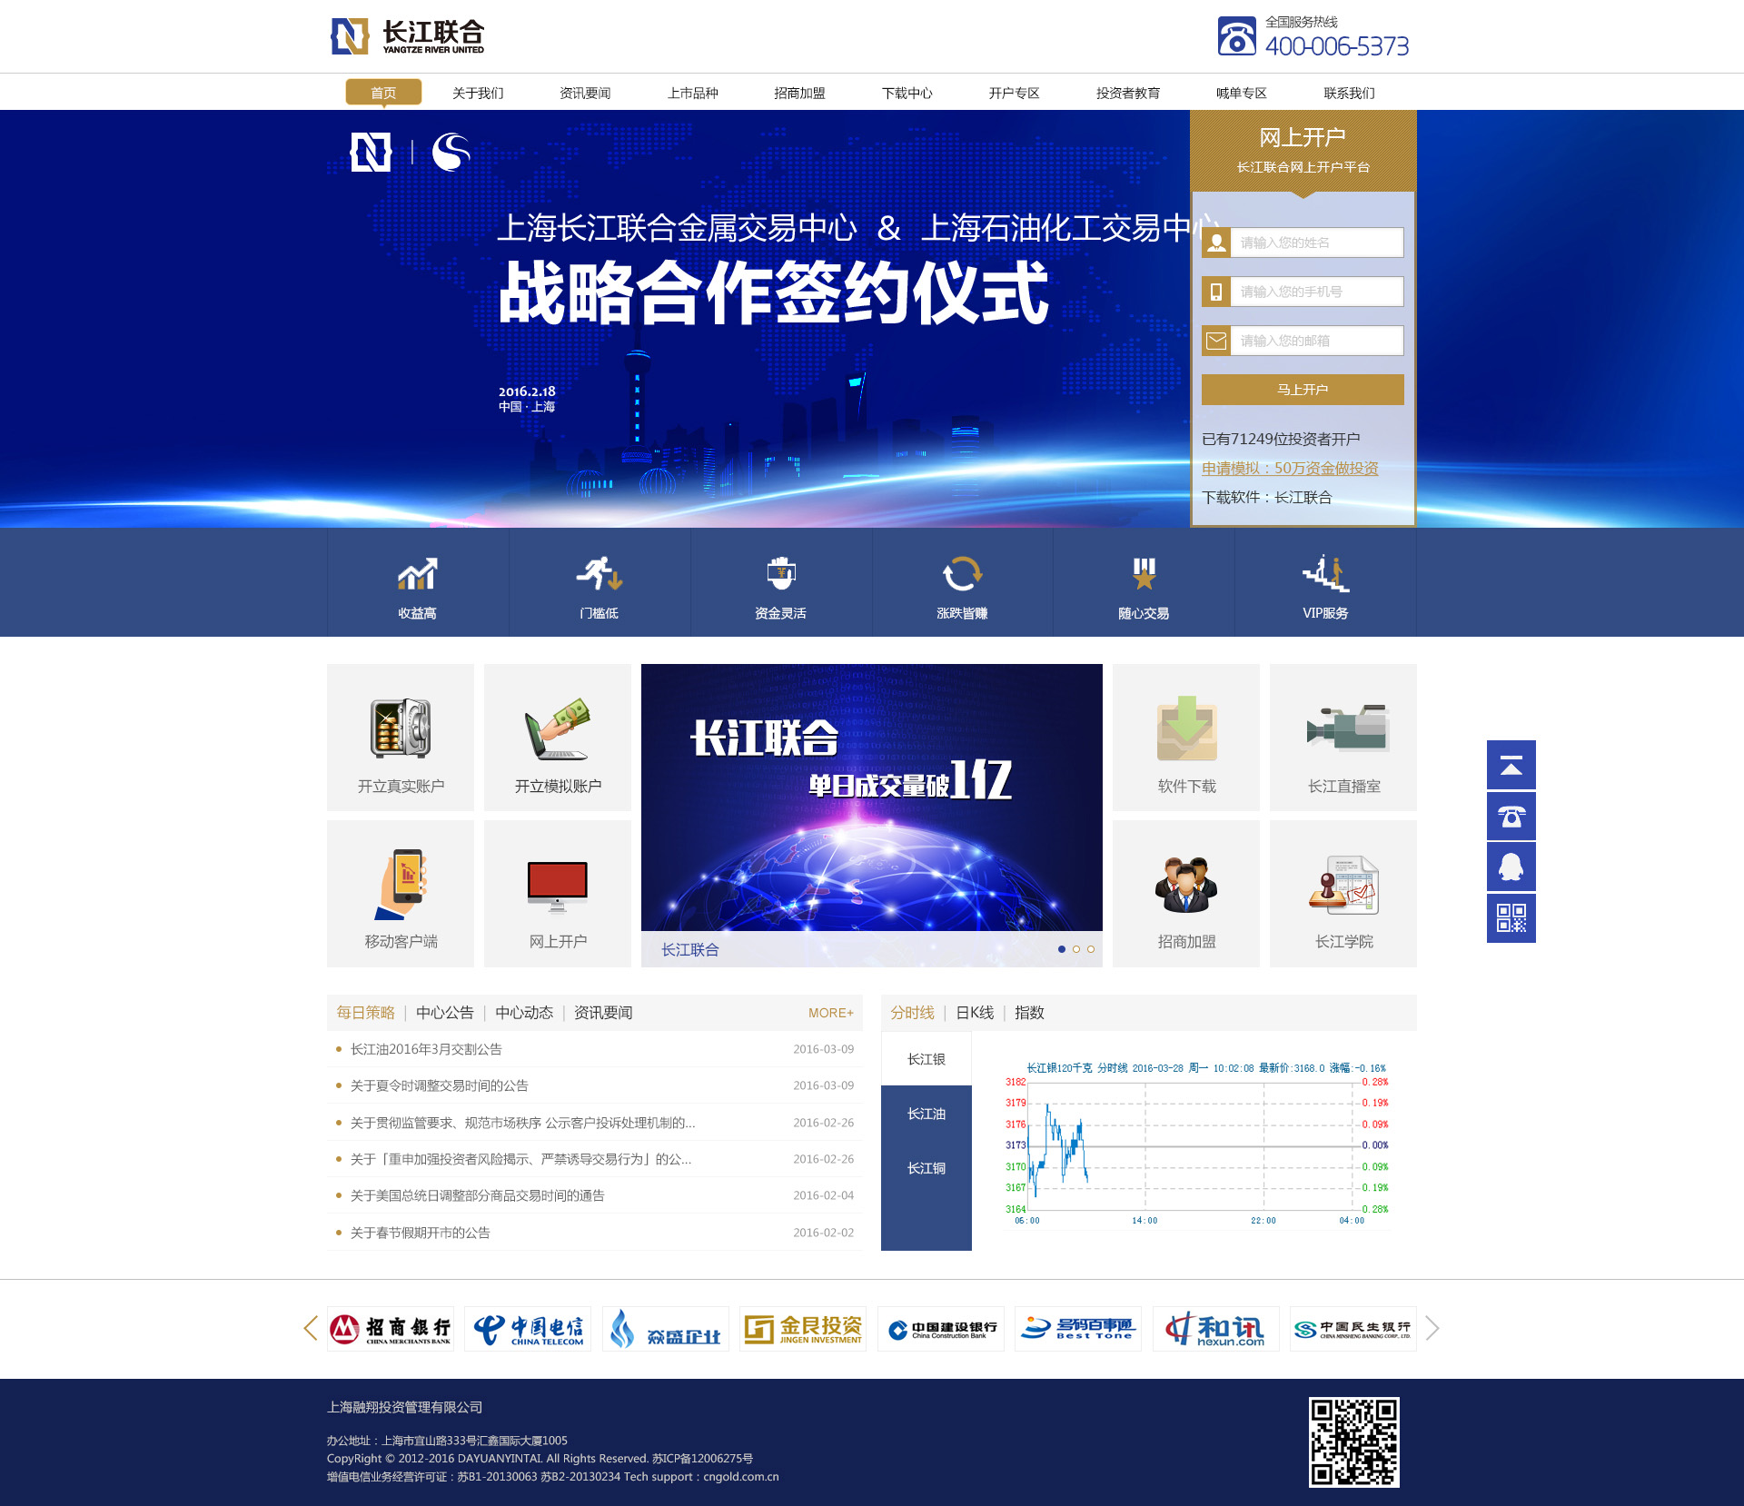1744x1506 pixels.
Task: Open the 招商加盟 people tile
Action: click(1186, 894)
